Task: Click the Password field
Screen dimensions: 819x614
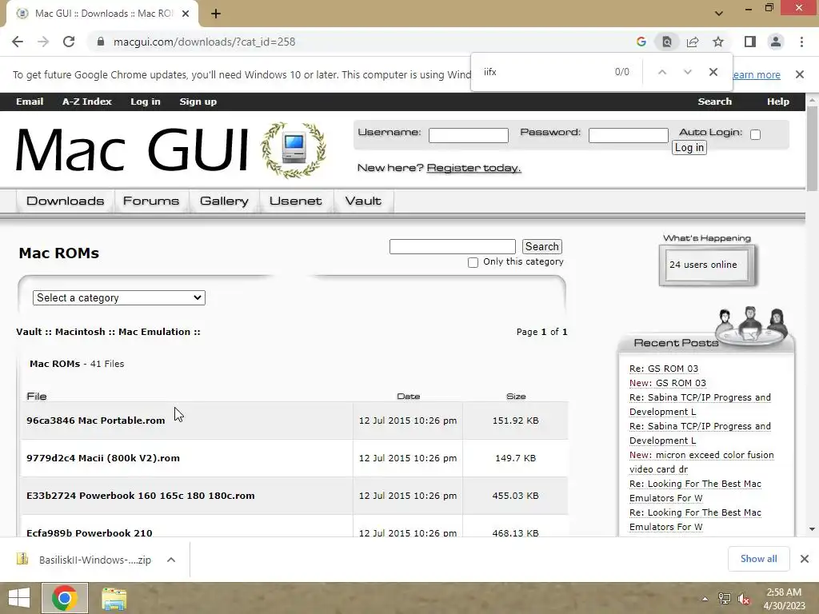Action: [629, 135]
